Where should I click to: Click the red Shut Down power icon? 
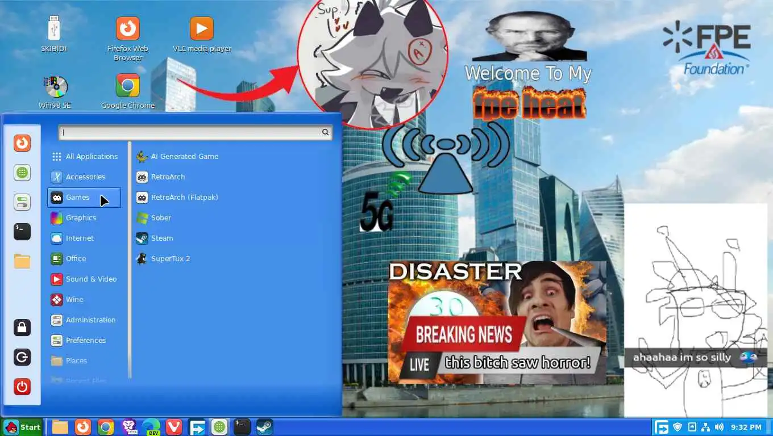(x=22, y=387)
